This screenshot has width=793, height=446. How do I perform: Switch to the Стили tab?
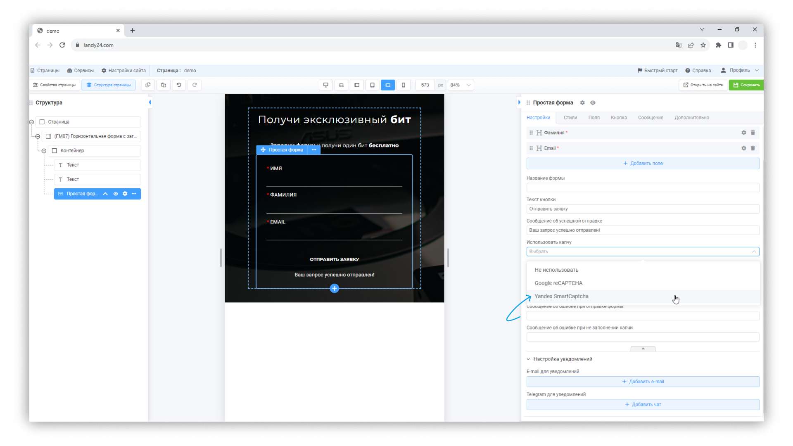pyautogui.click(x=570, y=118)
